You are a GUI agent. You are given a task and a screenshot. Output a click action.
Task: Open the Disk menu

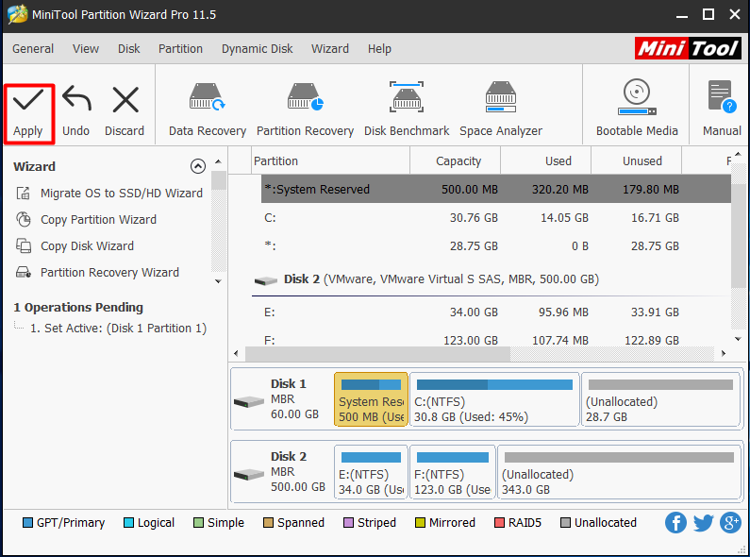128,49
